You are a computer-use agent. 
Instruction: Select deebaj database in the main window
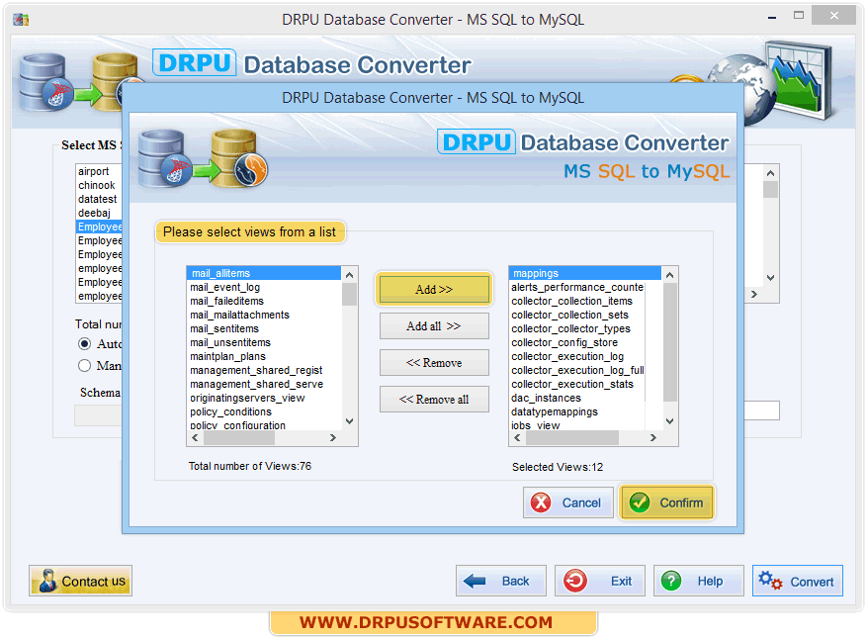pos(99,213)
